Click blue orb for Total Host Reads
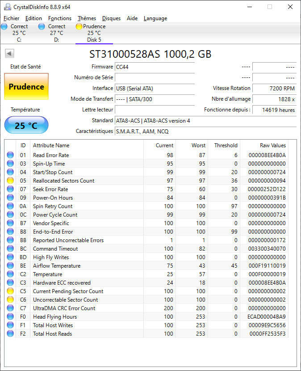Screen dimensions: 301x371 click(10, 334)
